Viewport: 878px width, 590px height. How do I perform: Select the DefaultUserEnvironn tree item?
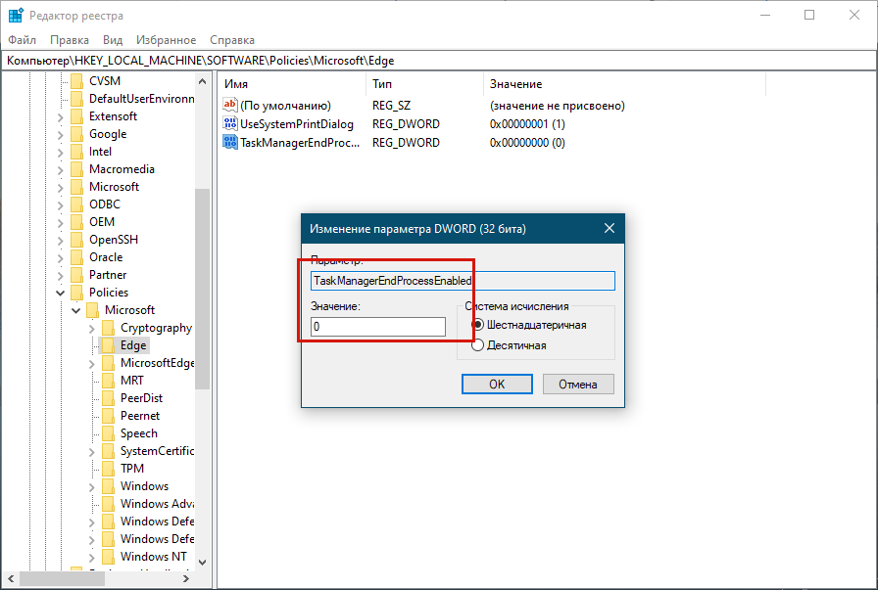point(142,99)
